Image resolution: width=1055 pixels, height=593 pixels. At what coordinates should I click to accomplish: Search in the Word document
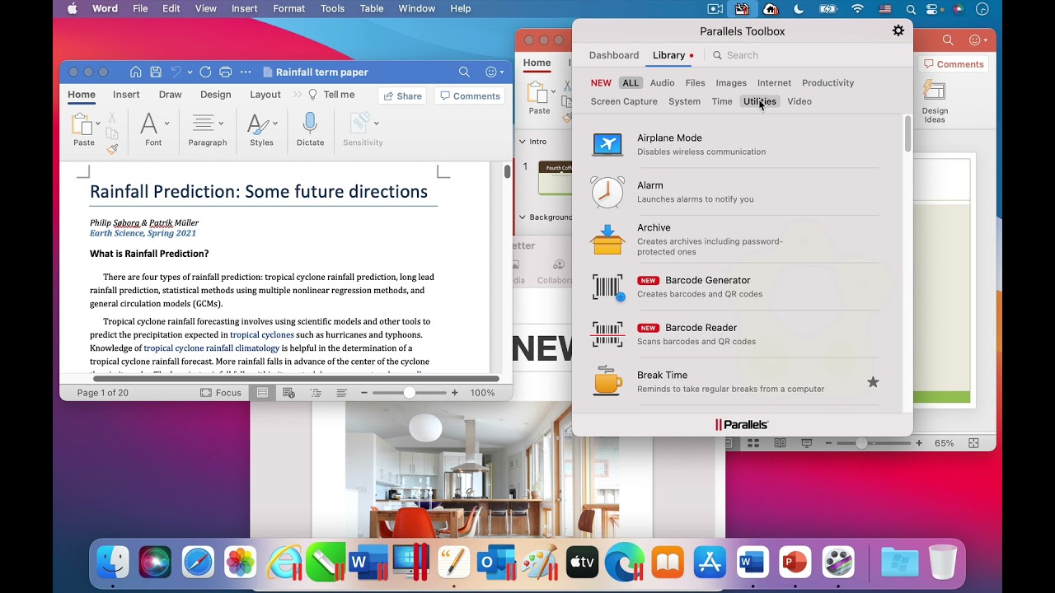pos(464,72)
